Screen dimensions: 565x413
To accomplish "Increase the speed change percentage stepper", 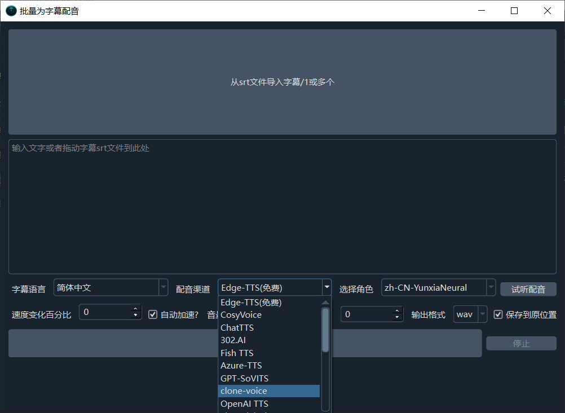I will 135,309.
